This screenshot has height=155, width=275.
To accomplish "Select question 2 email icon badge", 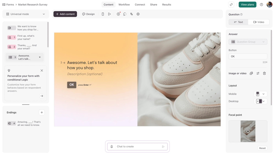I will (12, 47).
